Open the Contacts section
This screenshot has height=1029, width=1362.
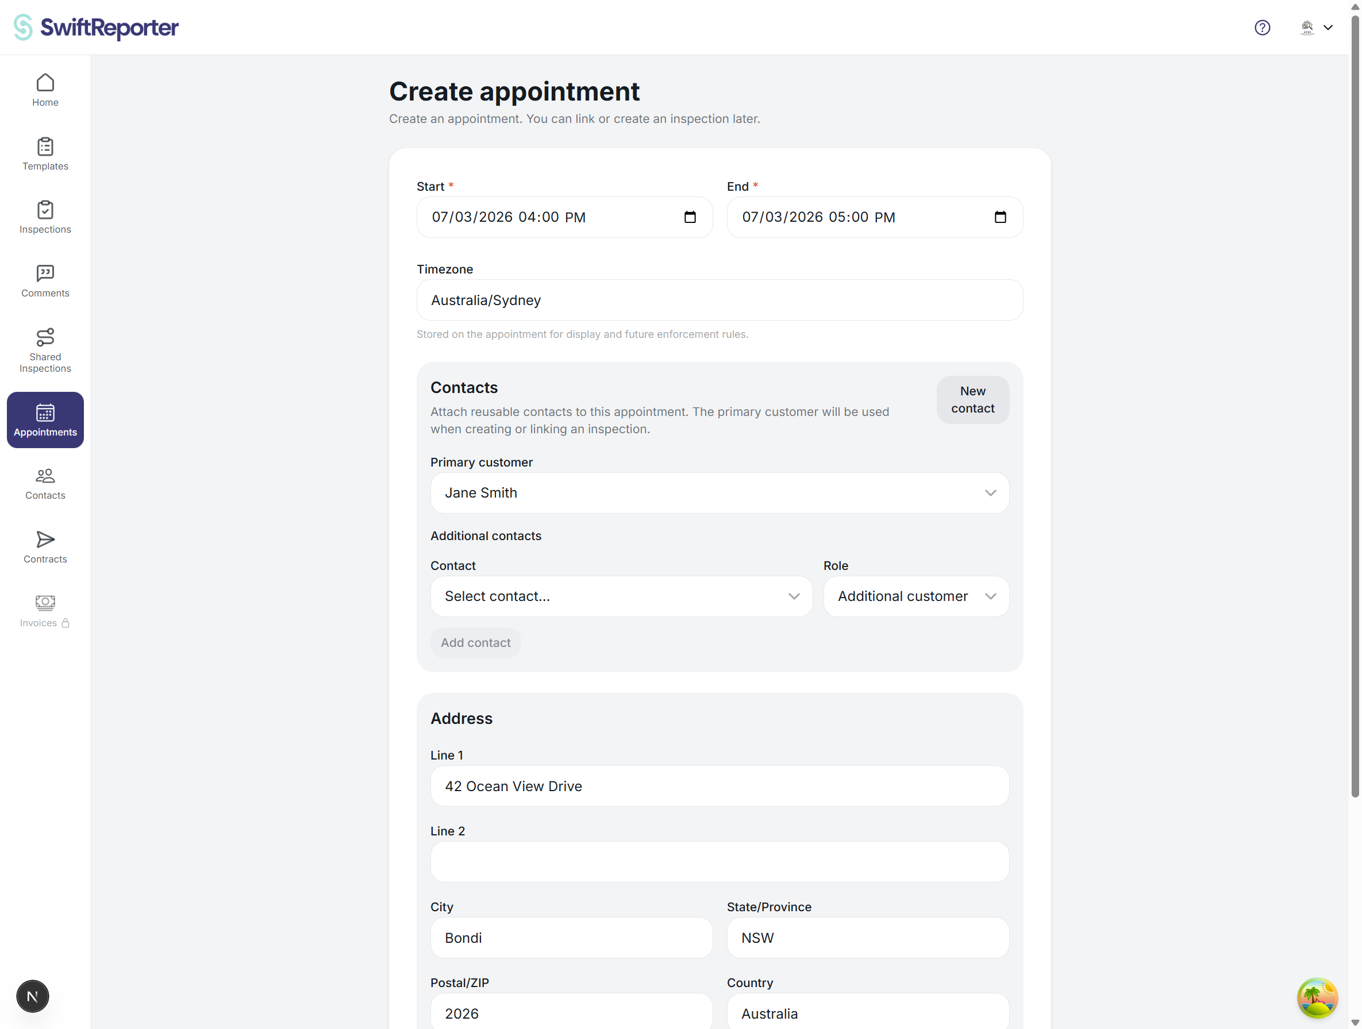pyautogui.click(x=44, y=484)
